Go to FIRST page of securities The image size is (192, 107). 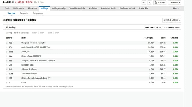tap(34, 33)
